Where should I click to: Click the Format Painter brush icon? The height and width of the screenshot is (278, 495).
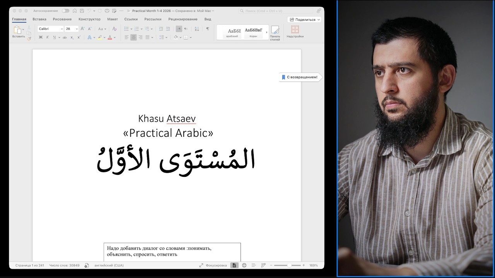tap(29, 39)
